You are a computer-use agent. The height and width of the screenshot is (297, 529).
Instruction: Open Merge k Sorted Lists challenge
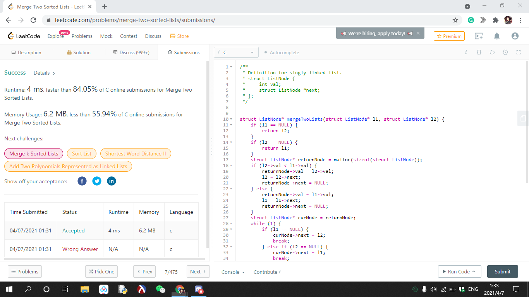[x=34, y=154]
